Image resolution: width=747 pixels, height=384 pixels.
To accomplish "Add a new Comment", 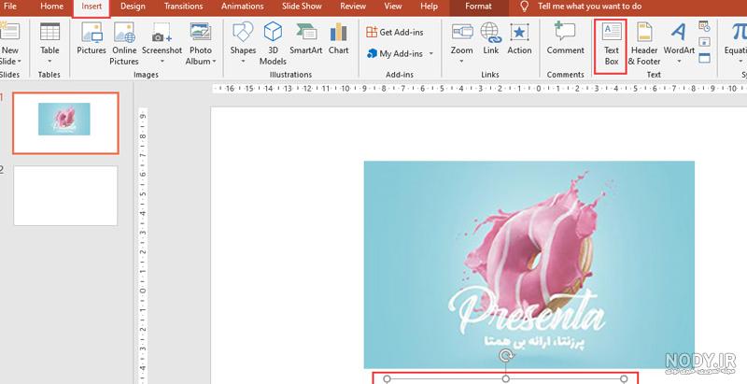I will point(566,38).
